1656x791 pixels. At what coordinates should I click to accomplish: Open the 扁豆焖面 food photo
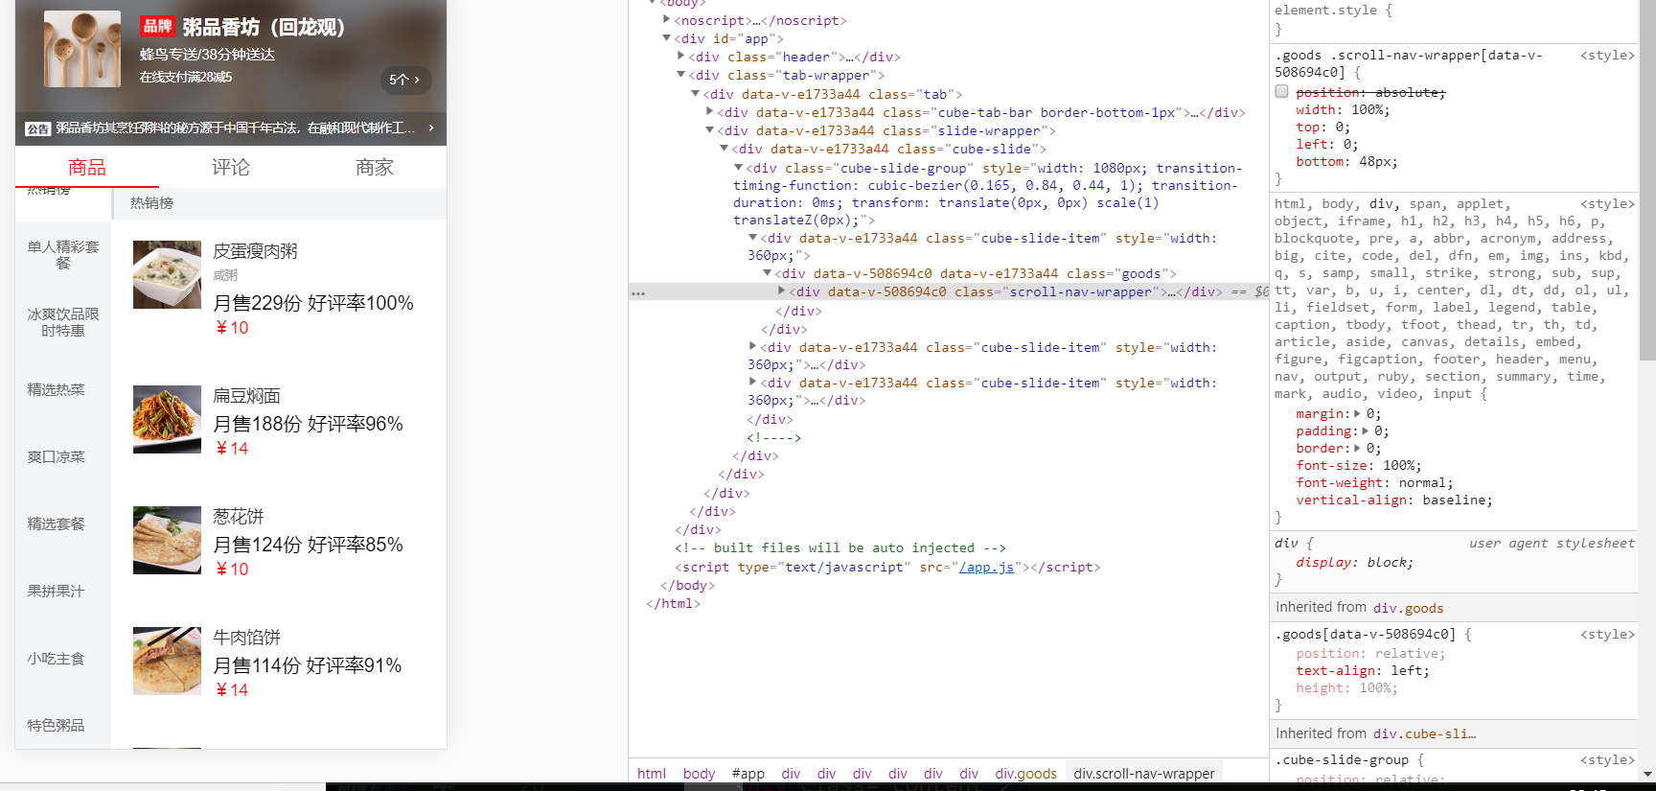pyautogui.click(x=167, y=419)
